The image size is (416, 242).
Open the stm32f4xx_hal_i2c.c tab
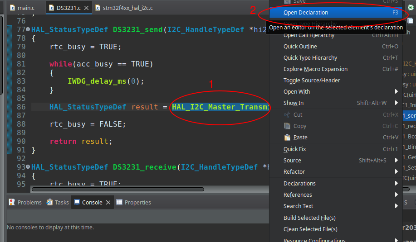(x=124, y=8)
